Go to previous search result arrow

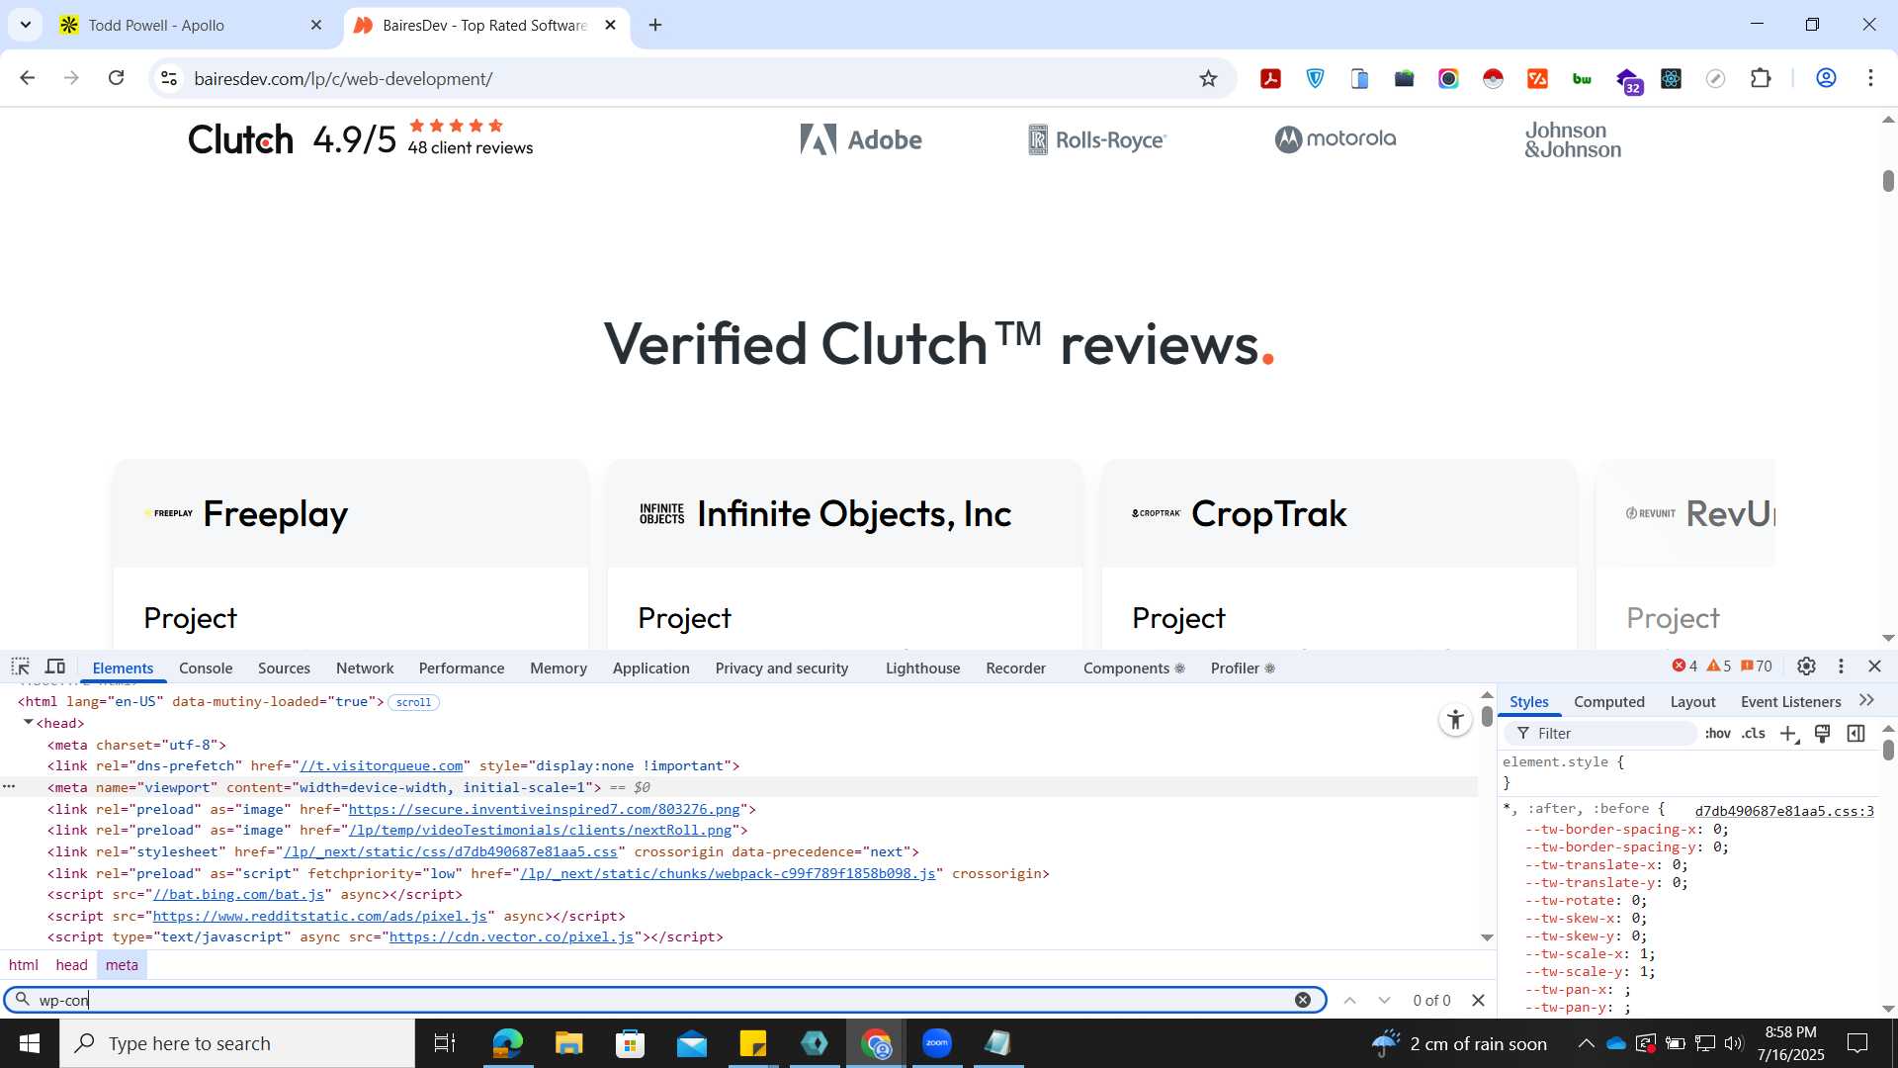tap(1349, 1000)
